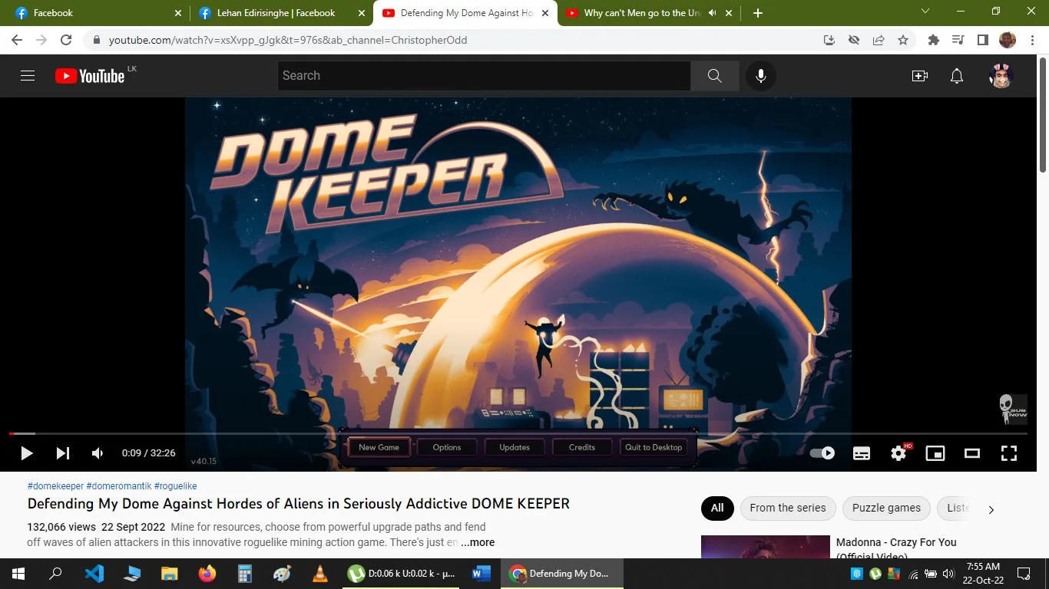Mute the video player volume
Screen dimensions: 1049x589
click(98, 453)
